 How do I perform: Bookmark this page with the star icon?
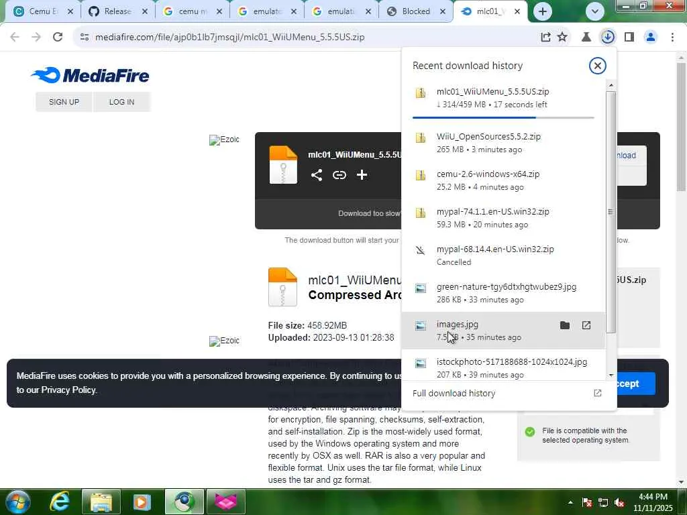coord(563,37)
